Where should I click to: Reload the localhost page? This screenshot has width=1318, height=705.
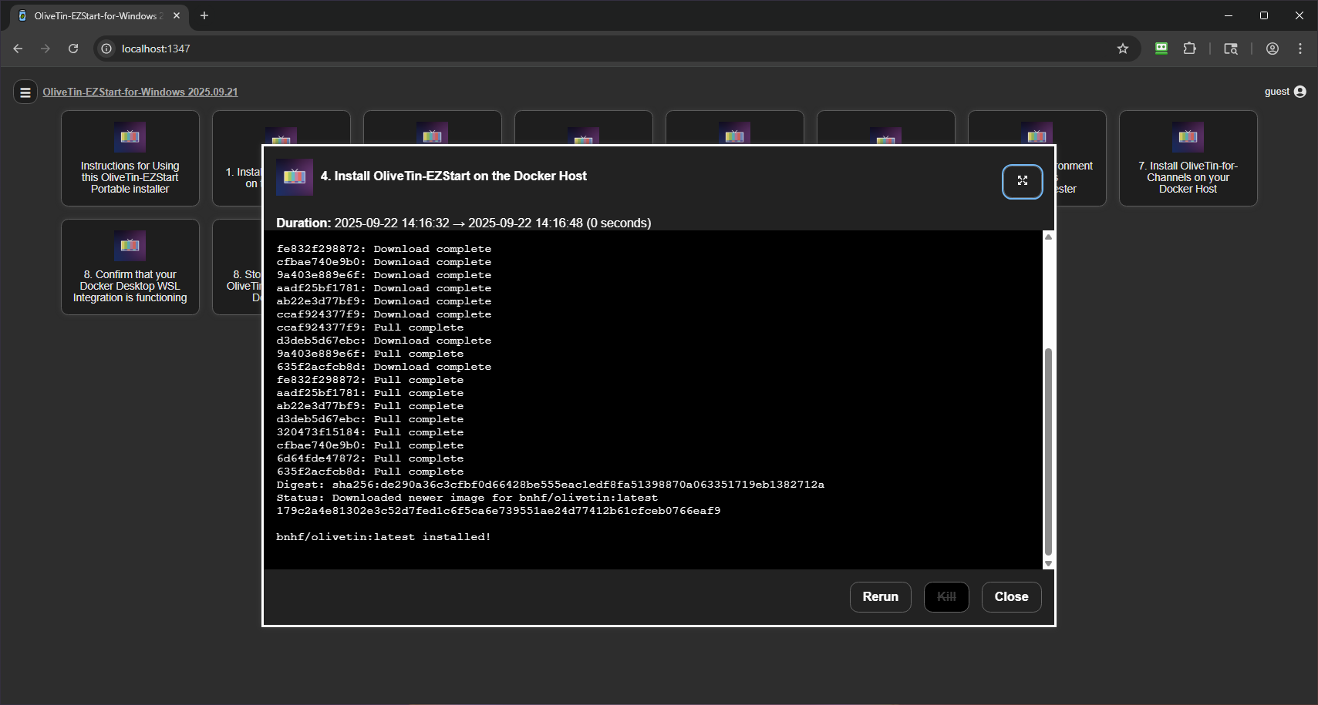tap(73, 49)
